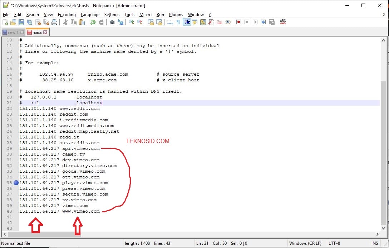Paste clipboard using toolbar icon
Image resolution: width=389 pixels, height=248 pixels.
(x=82, y=22)
